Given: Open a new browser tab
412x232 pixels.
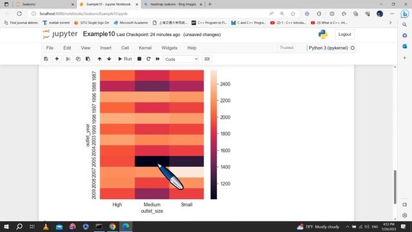Looking at the screenshot, I should [210, 5].
